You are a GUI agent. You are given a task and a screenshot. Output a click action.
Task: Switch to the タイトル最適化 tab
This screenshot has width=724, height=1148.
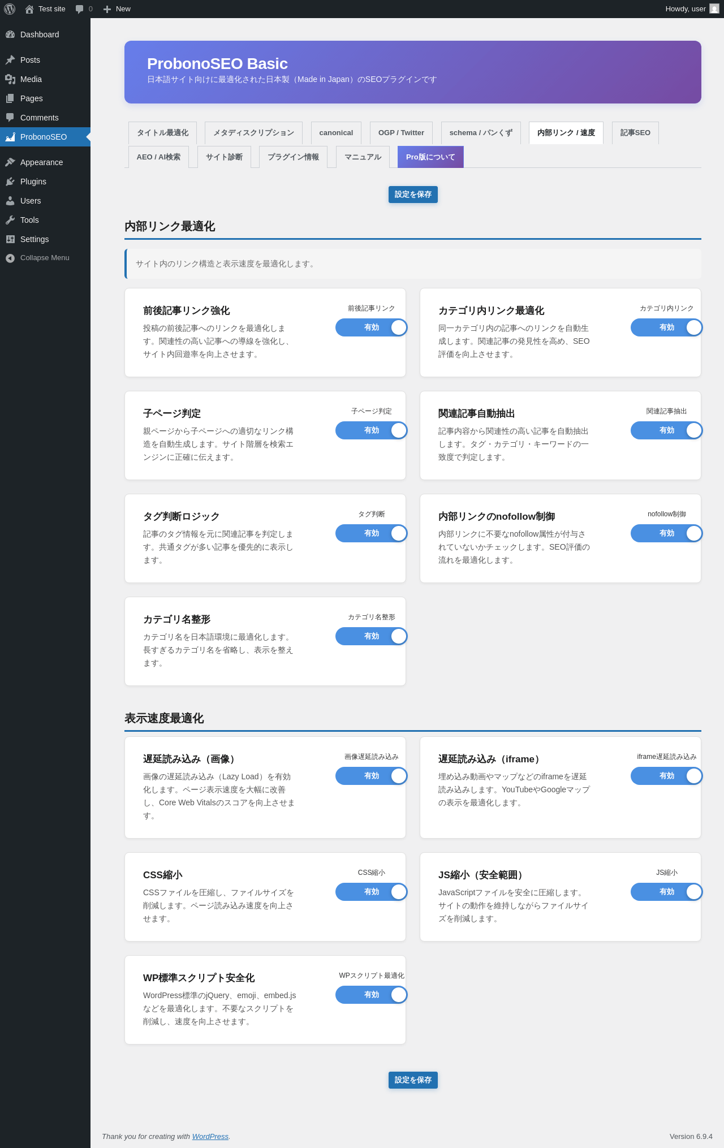click(x=163, y=133)
